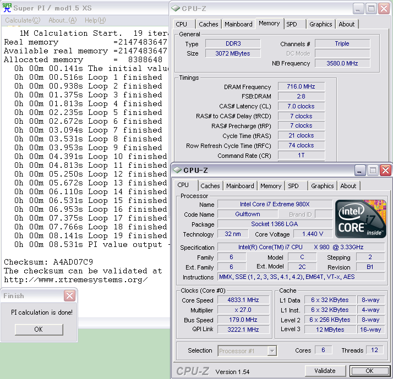Click the Code Name value Gulftown
393x379 pixels.
(x=248, y=214)
